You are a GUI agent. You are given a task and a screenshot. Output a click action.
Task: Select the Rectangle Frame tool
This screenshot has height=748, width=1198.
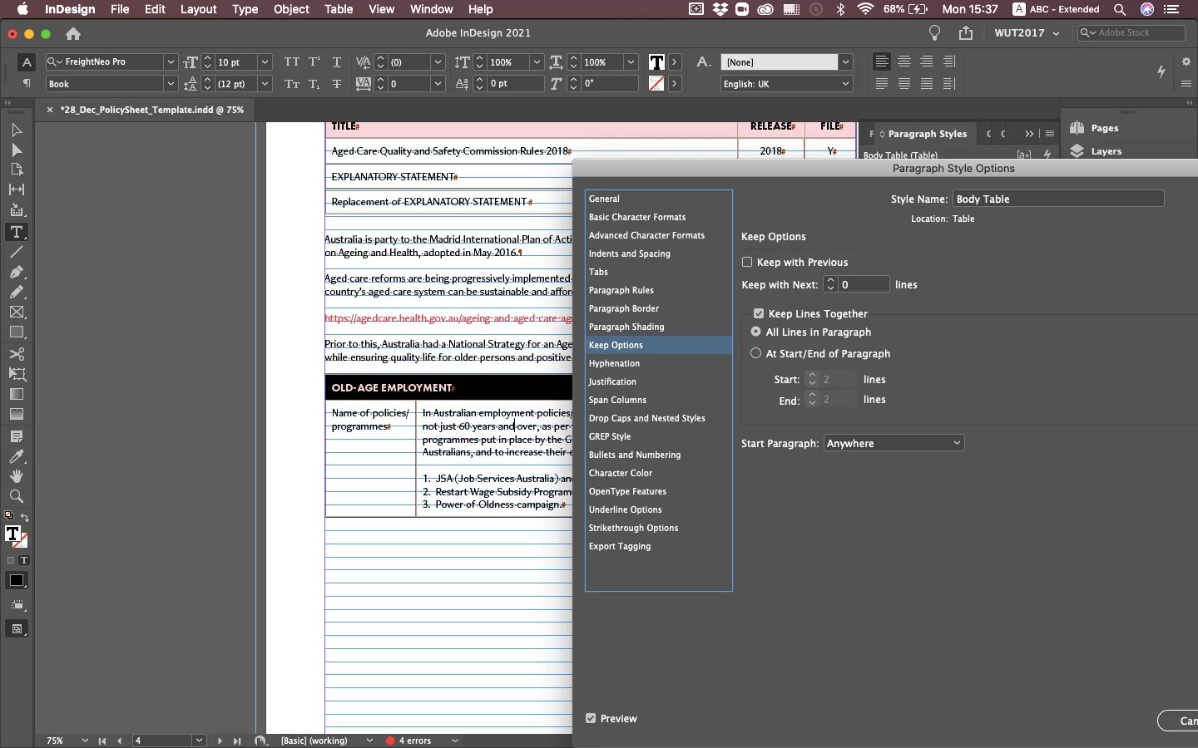(16, 312)
